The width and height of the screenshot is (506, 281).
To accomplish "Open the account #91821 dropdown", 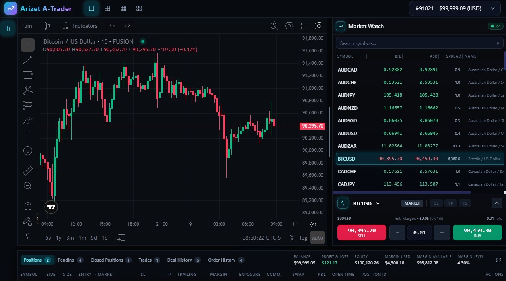I will (x=454, y=8).
